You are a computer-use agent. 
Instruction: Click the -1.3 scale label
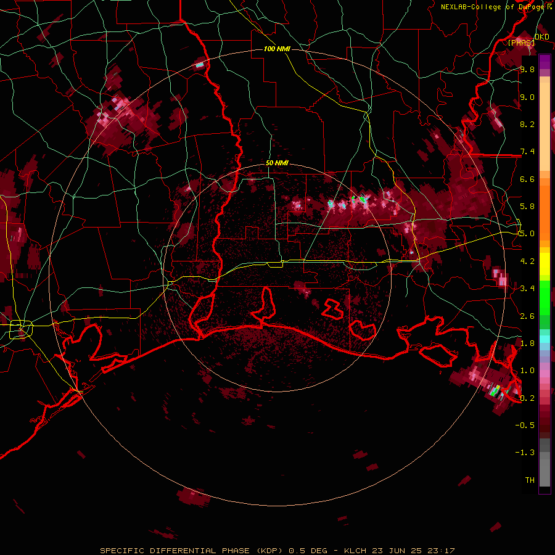coord(525,453)
